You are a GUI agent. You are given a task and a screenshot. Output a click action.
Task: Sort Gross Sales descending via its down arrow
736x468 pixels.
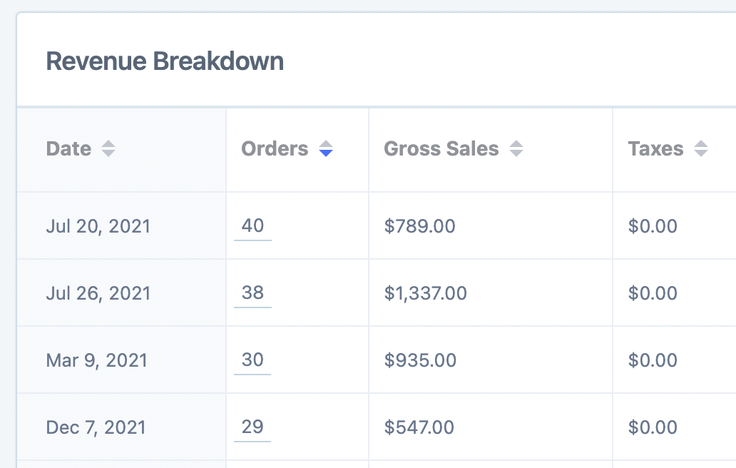click(x=517, y=153)
